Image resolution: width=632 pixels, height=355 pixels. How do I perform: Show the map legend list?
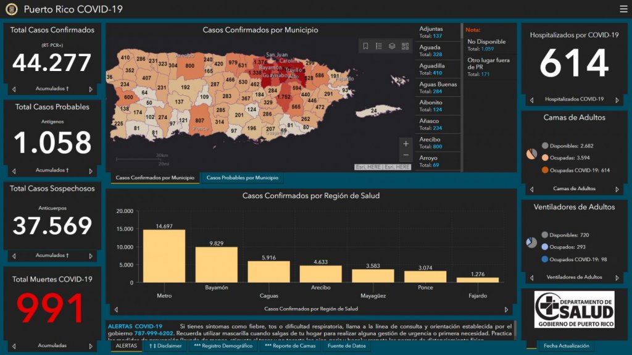pos(378,46)
